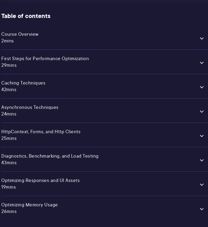Click the 43mins duration label
The width and height of the screenshot is (208, 227).
click(9, 163)
